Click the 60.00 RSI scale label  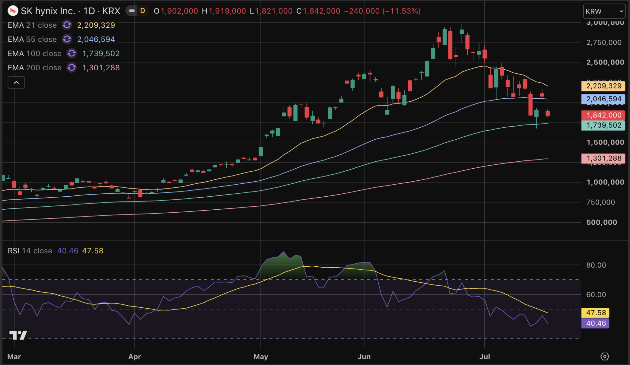596,295
